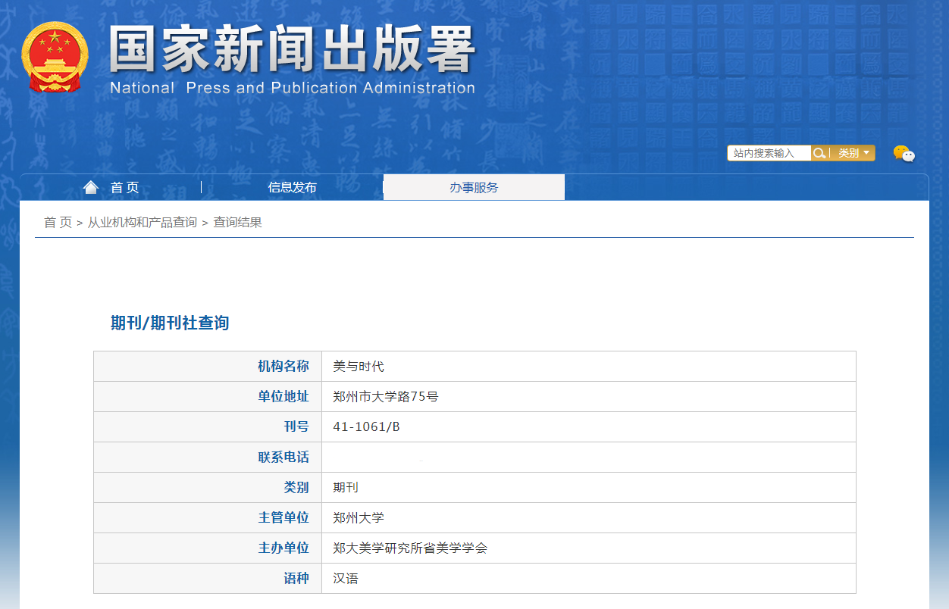Expand the 类别 search category dropdown
Viewport: 949px width, 609px height.
coord(853,153)
